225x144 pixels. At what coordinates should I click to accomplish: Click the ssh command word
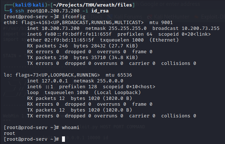point(20,11)
